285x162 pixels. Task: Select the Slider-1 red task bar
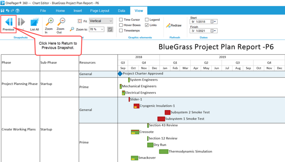129,99
